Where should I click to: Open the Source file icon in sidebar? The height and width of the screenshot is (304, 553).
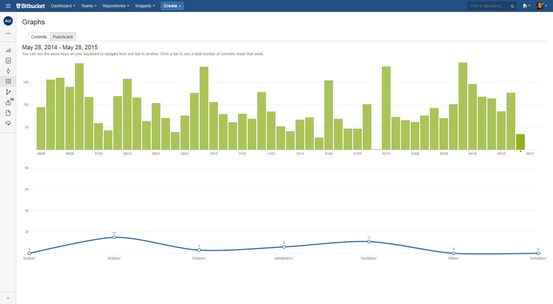pos(8,113)
